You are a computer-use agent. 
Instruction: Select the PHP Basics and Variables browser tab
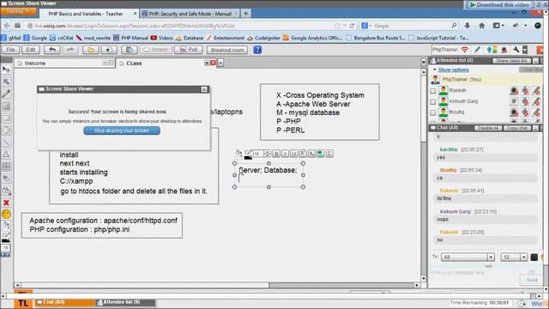89,14
